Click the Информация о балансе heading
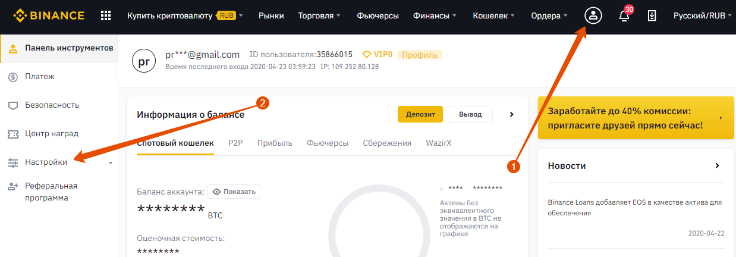Screen dimensions: 736x257 pyautogui.click(x=190, y=115)
